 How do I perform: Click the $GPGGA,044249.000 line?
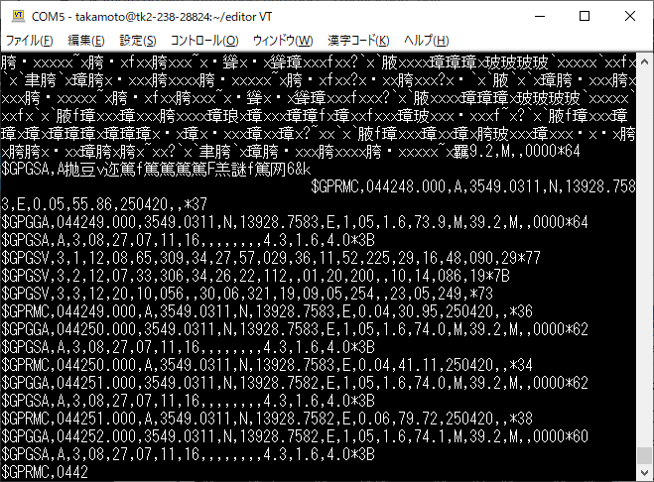click(295, 222)
